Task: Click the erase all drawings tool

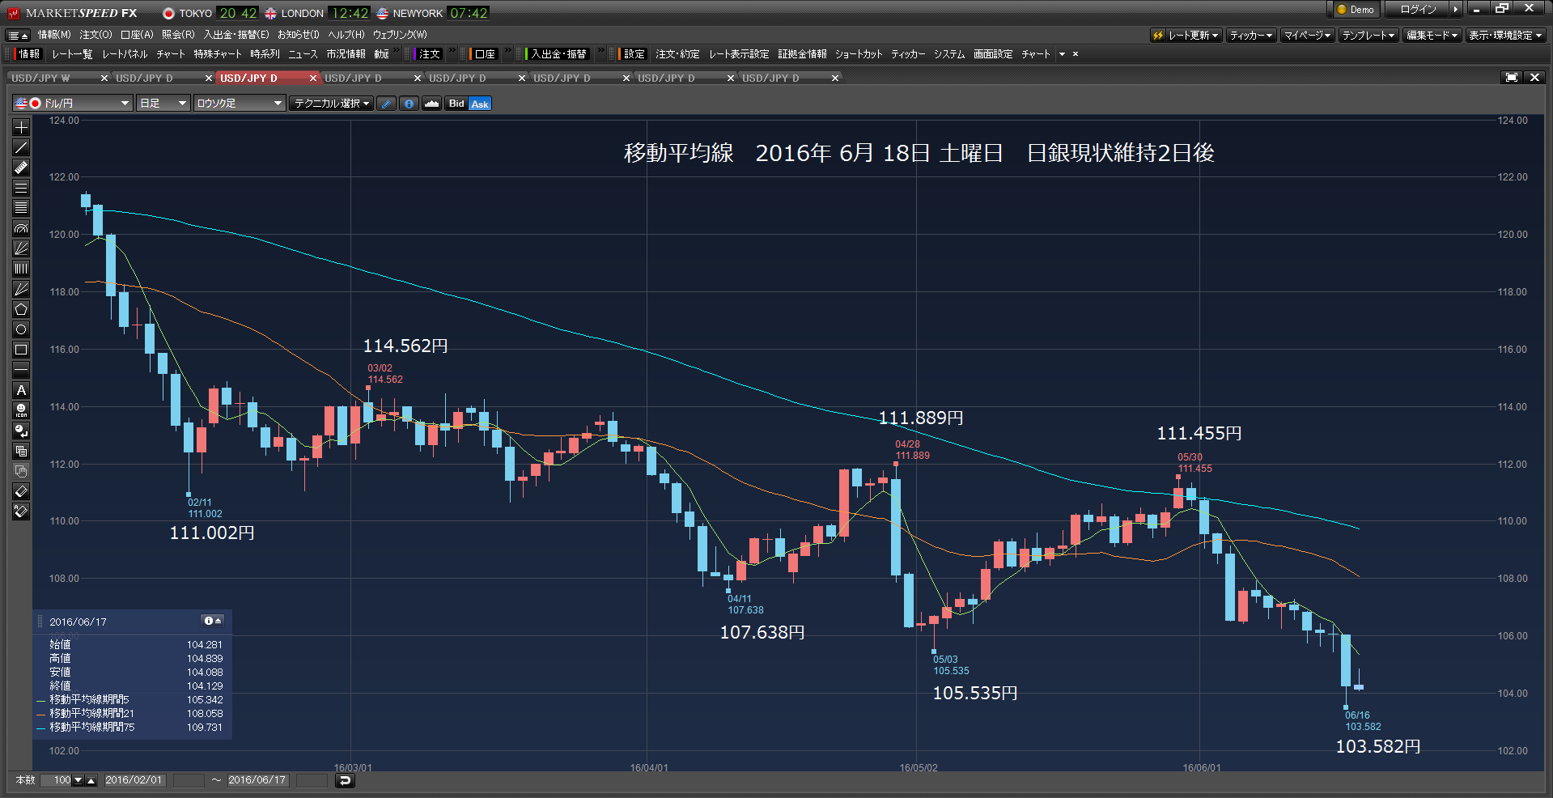Action: (x=21, y=511)
